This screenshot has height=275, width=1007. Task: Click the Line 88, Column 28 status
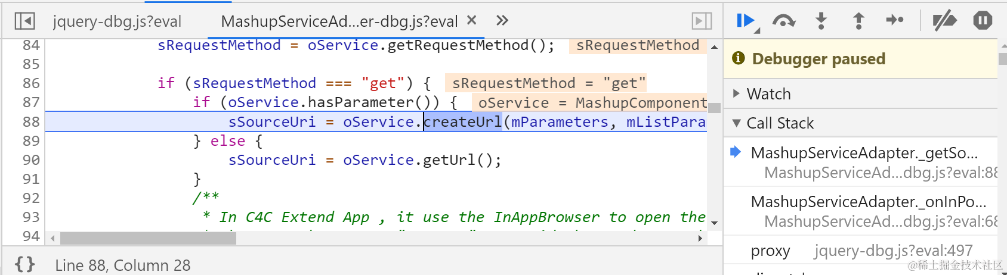[x=123, y=265]
